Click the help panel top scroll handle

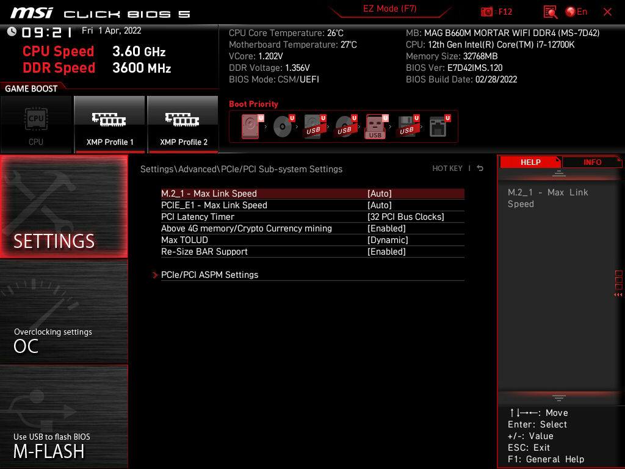pos(559,173)
